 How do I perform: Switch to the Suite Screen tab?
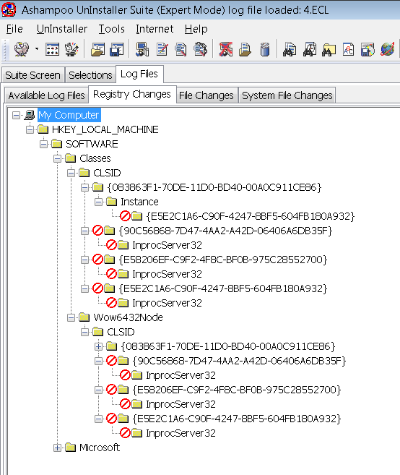(32, 74)
